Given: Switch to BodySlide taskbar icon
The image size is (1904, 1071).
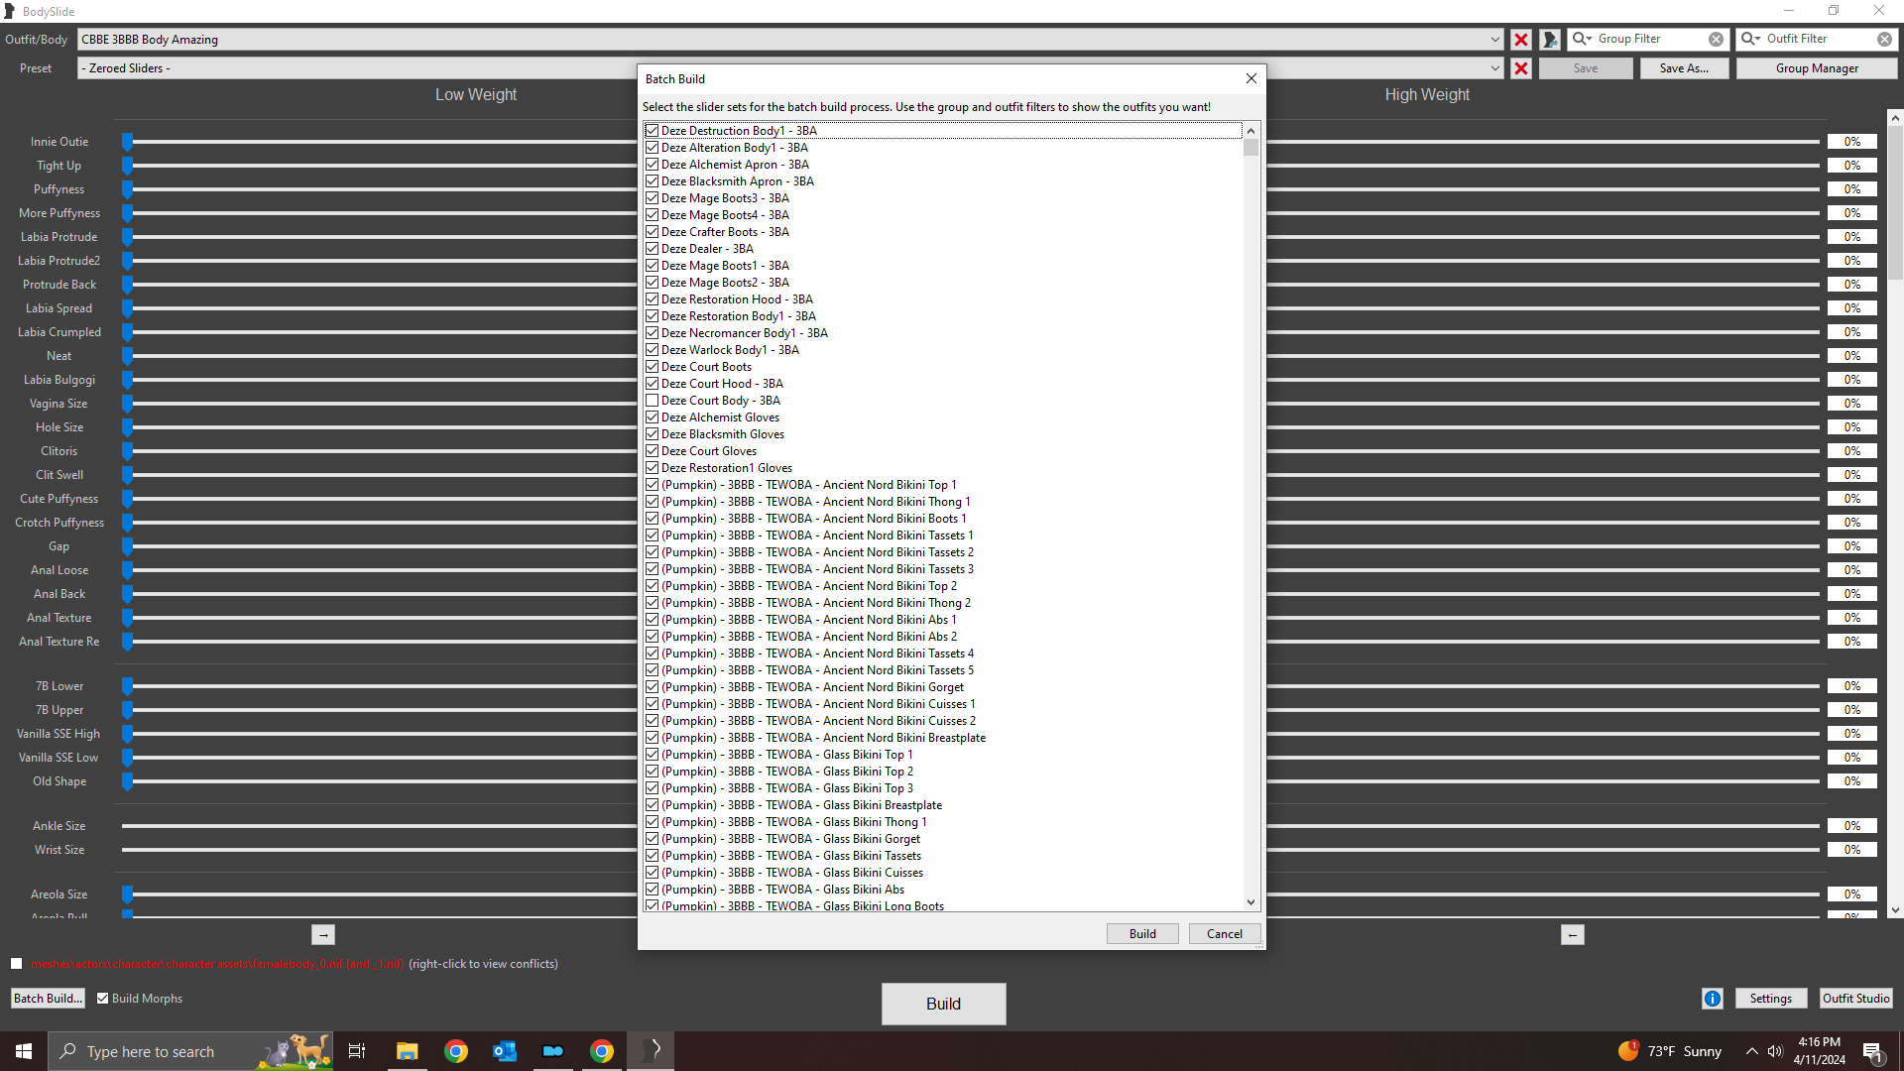Looking at the screenshot, I should coord(651,1051).
